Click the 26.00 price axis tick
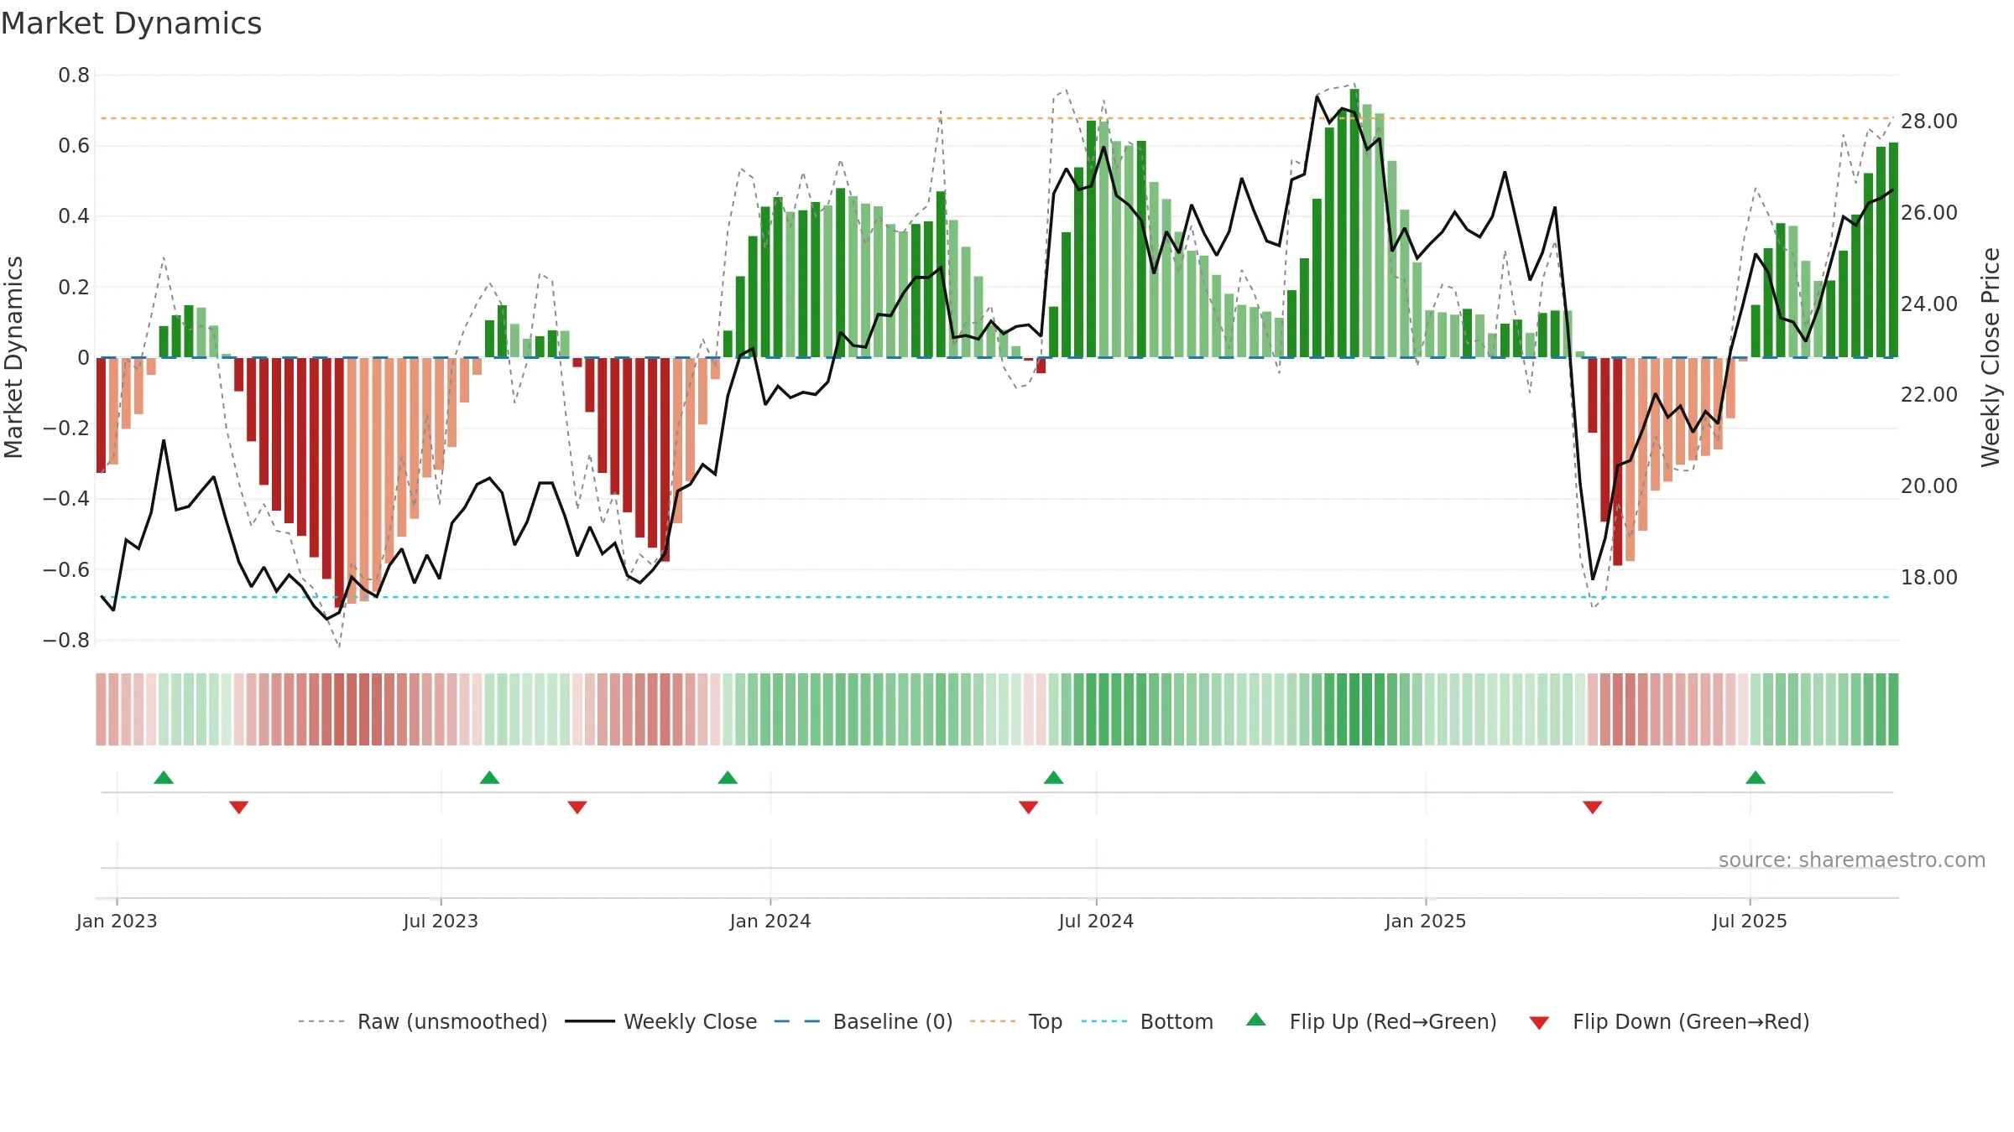The image size is (2014, 1132). pos(1929,213)
